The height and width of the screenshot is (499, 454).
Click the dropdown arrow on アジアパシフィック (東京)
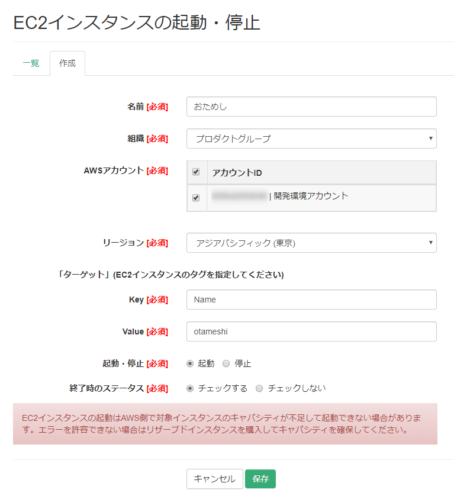(x=430, y=243)
